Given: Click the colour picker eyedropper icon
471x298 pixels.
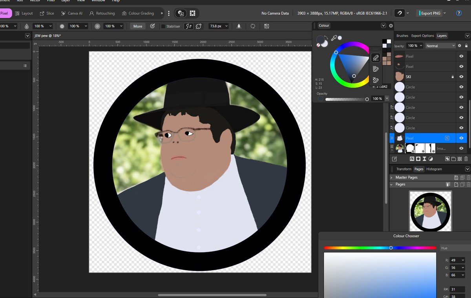Looking at the screenshot, I should [x=334, y=38].
